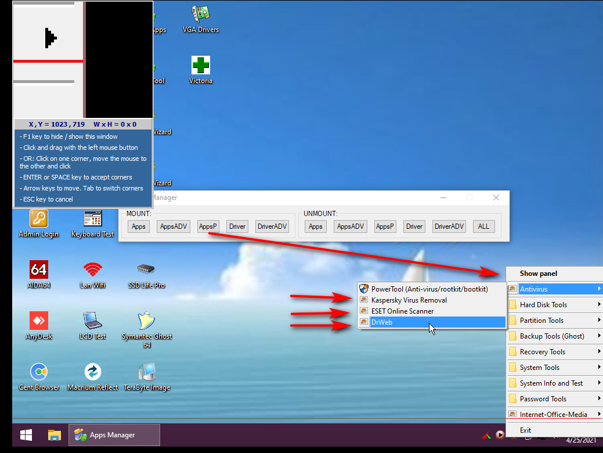Image resolution: width=603 pixels, height=453 pixels.
Task: Click the Driver button under MOUNT
Action: click(237, 227)
